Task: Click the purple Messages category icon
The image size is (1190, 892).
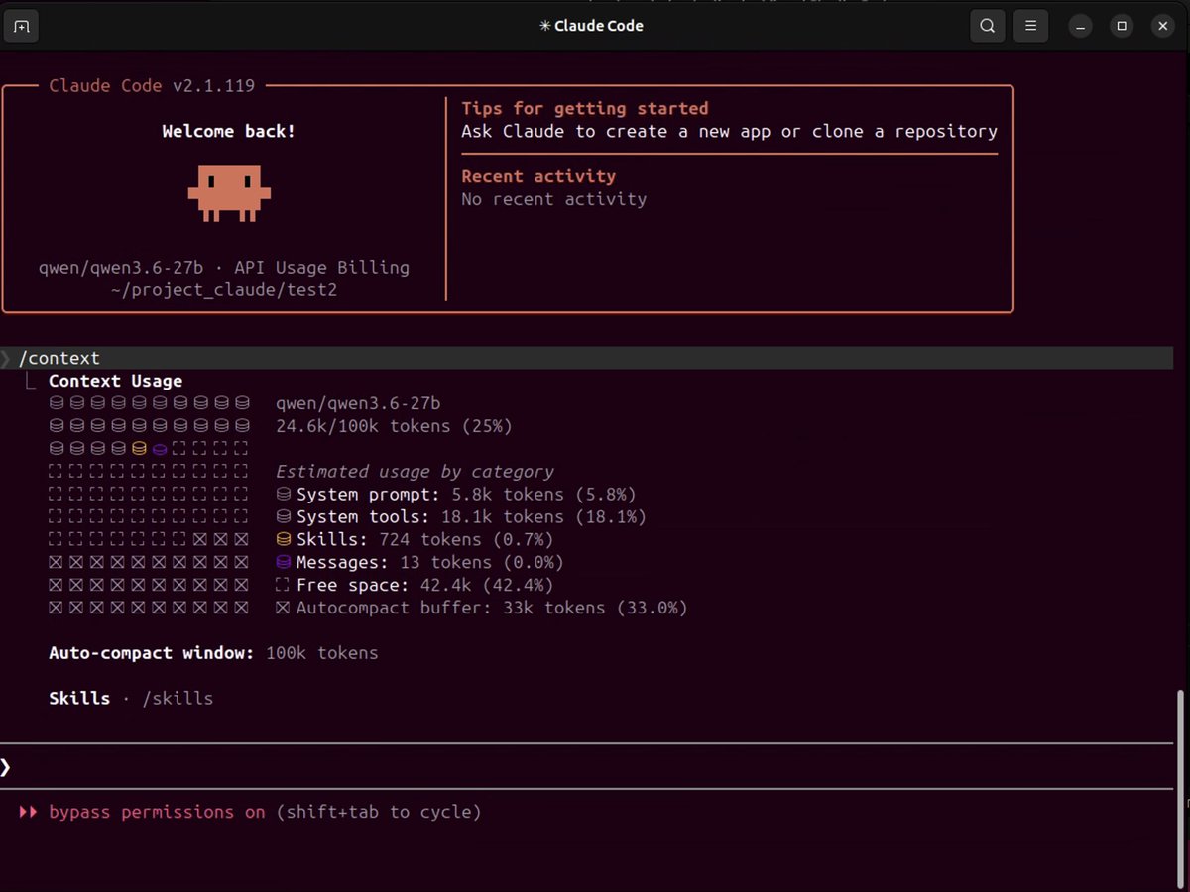Action: coord(283,562)
